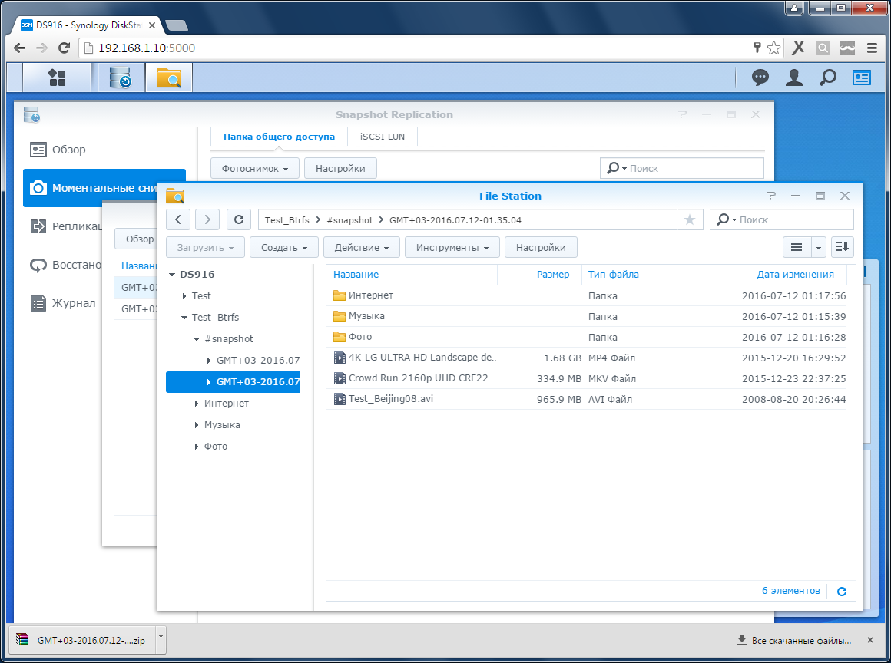
Task: Go back in File Station
Action: 178,219
